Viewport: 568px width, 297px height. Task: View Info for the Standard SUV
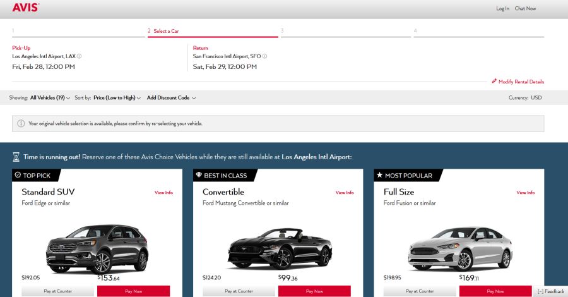coord(163,193)
